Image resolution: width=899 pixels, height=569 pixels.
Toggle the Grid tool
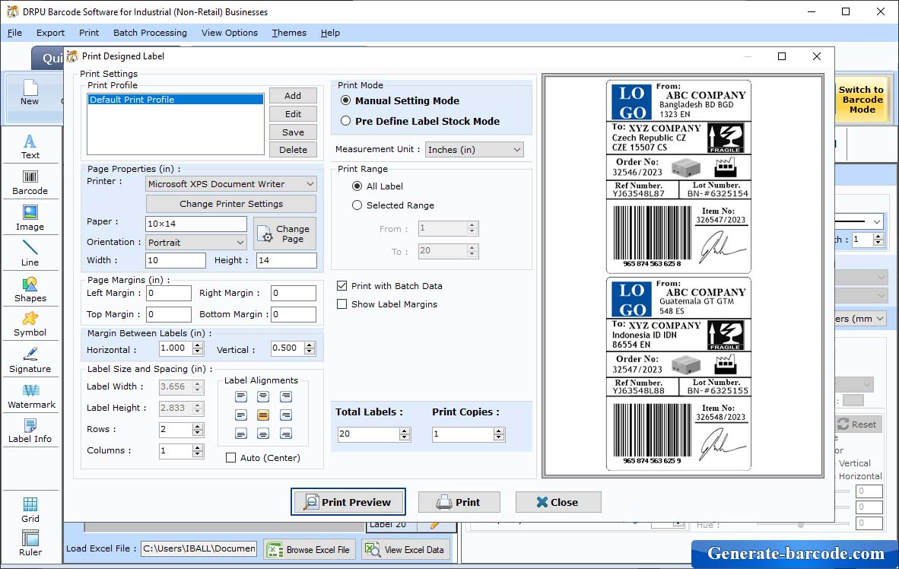pyautogui.click(x=30, y=510)
